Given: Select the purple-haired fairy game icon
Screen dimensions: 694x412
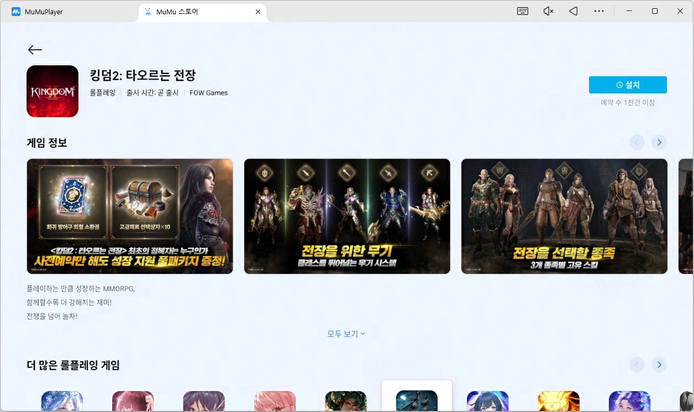Looking at the screenshot, I should coord(630,402).
